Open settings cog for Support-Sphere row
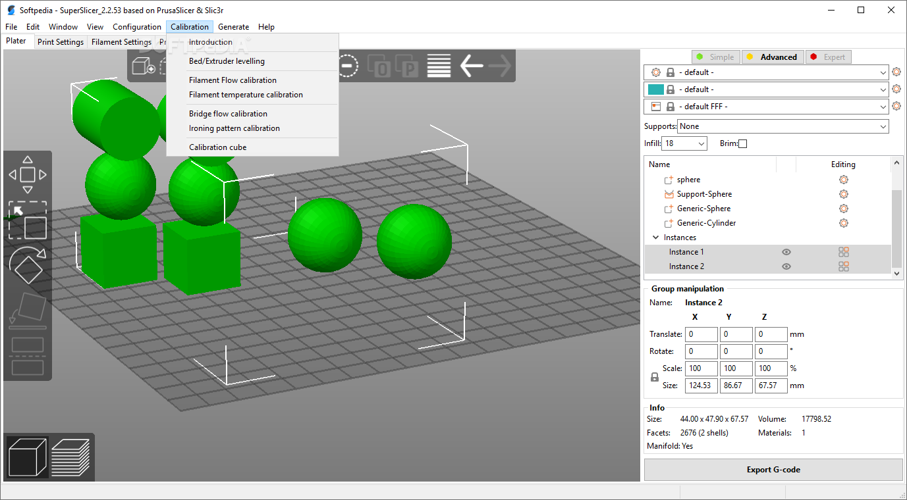The image size is (907, 500). (x=843, y=194)
